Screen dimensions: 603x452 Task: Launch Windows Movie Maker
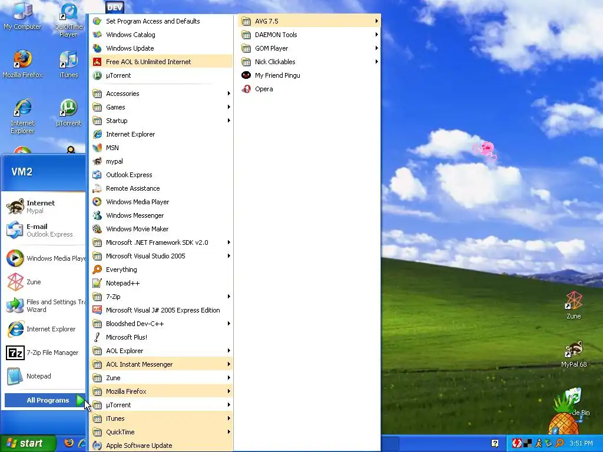(161, 229)
